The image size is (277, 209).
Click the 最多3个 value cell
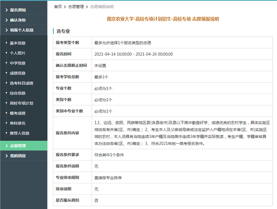(x=182, y=77)
